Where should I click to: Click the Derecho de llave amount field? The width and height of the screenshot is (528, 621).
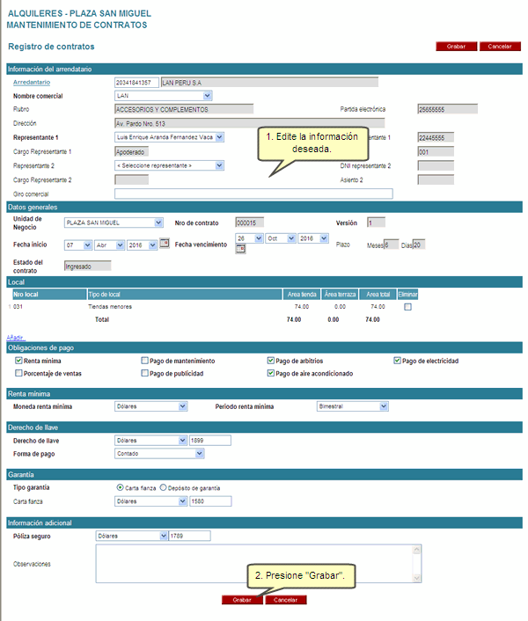209,440
